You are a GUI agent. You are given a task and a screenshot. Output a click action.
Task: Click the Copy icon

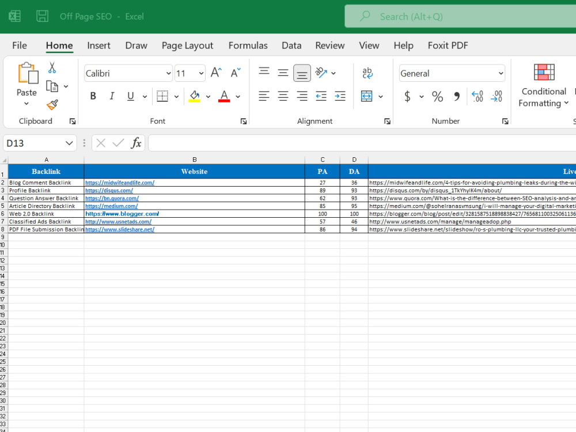point(52,86)
